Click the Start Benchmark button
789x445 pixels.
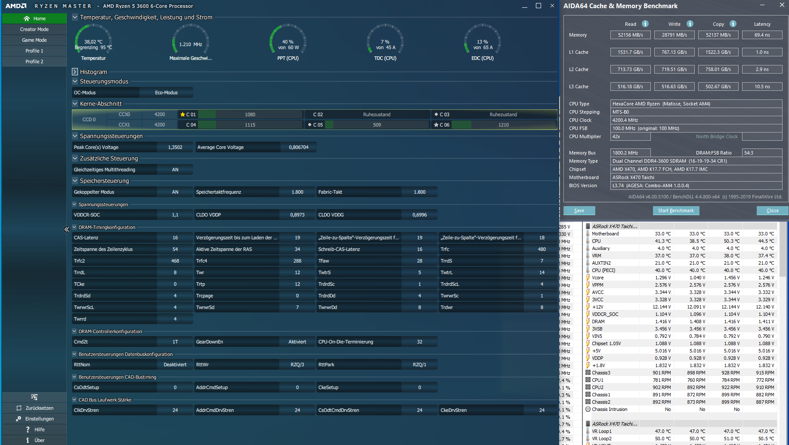[x=676, y=210]
